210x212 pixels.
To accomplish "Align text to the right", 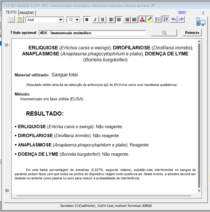I will [x=127, y=19].
